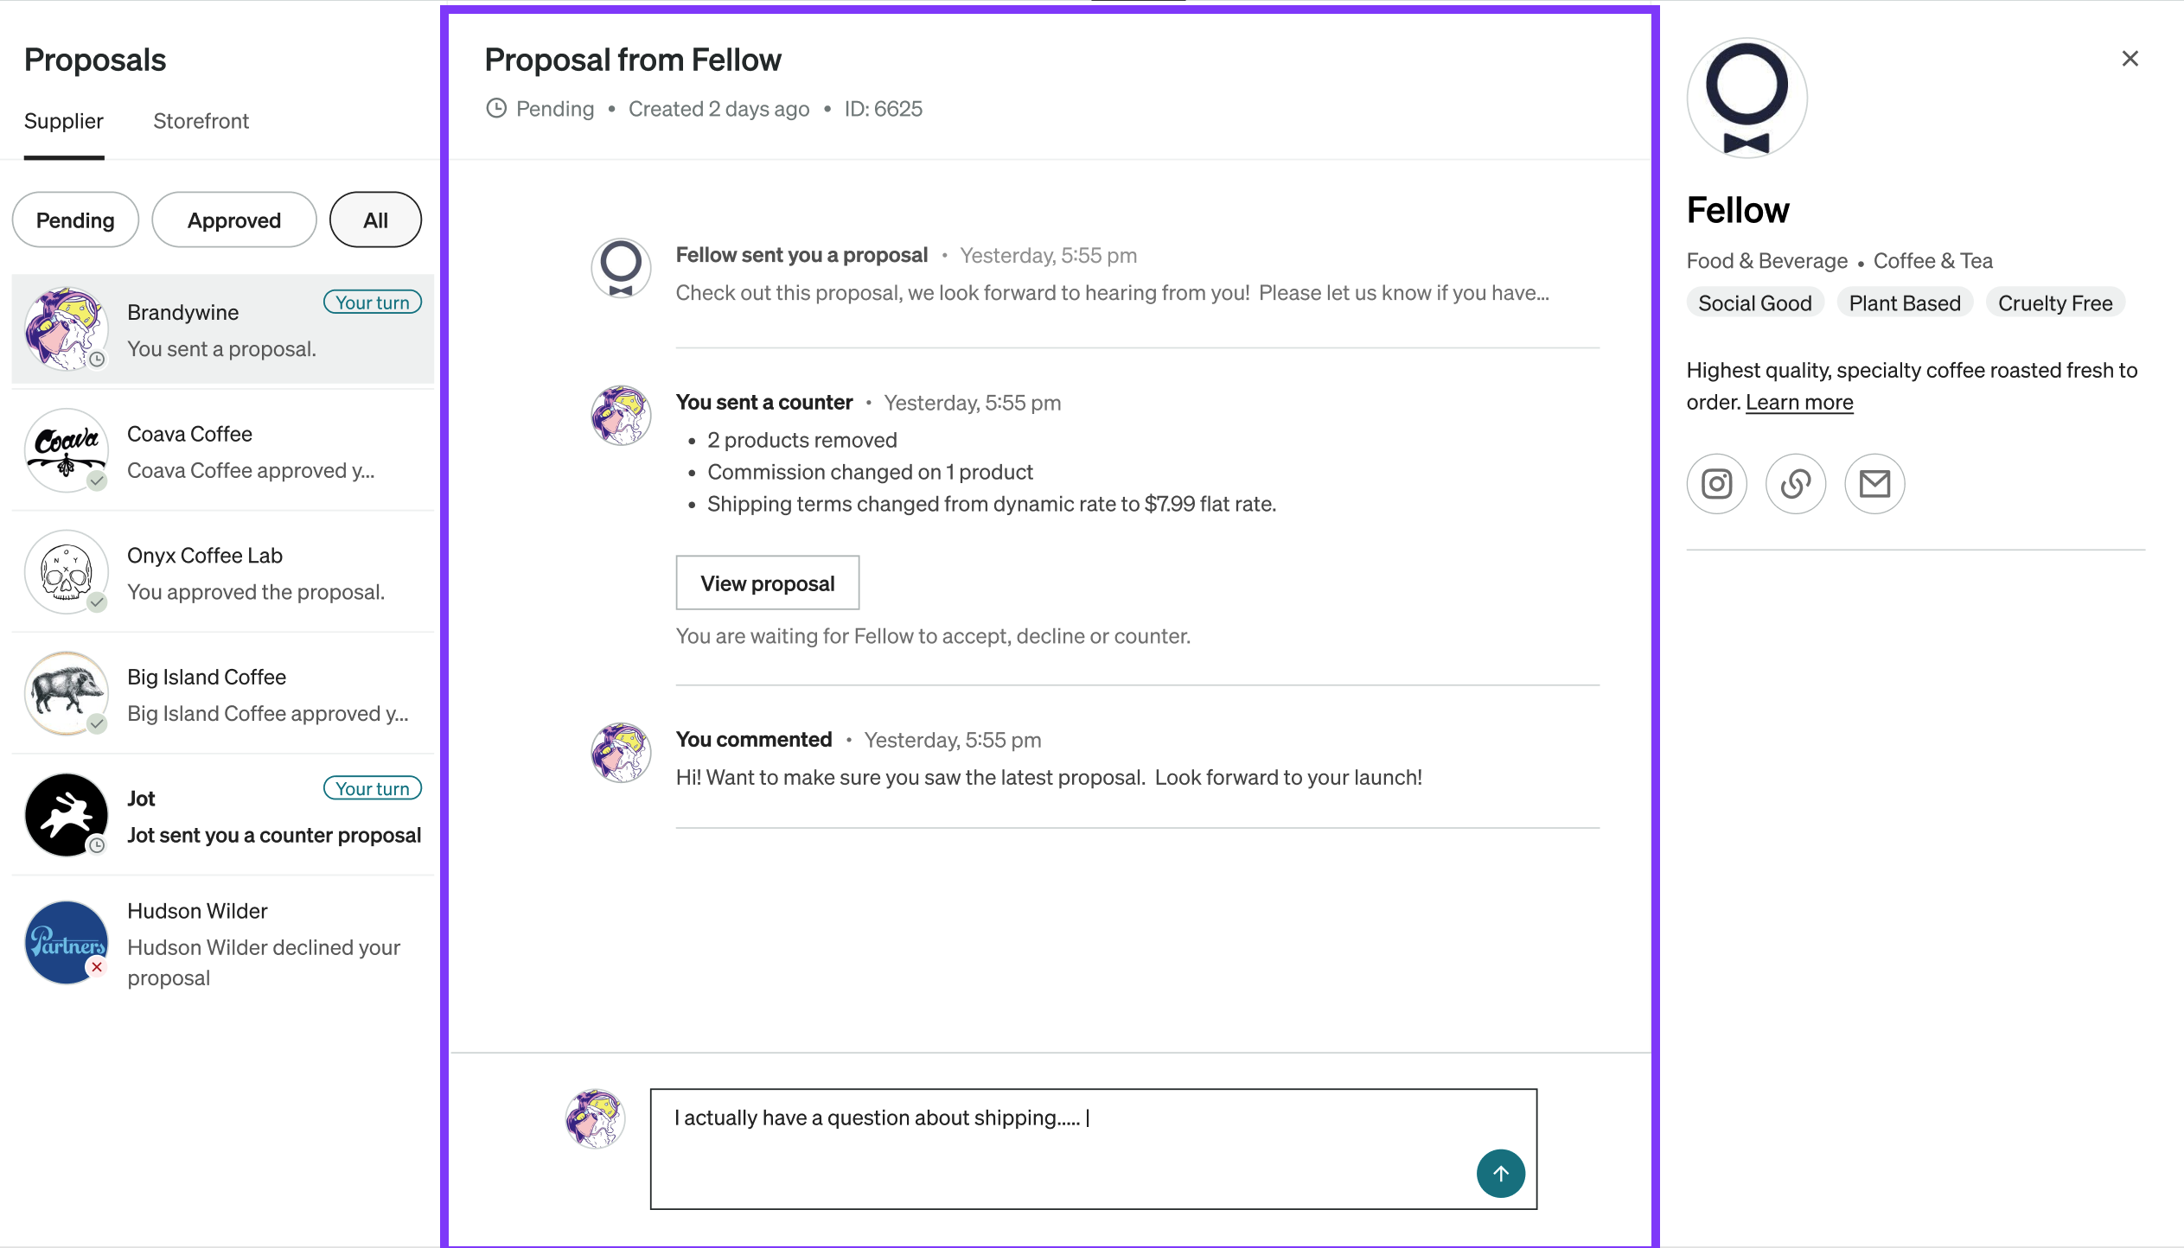2184x1248 pixels.
Task: Open Fellow's website link icon
Action: 1795,484
